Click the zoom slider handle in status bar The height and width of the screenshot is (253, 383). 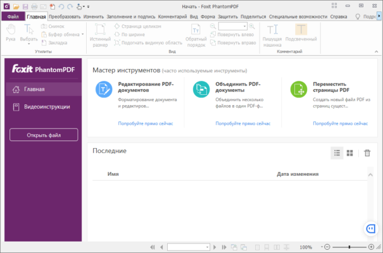point(349,247)
